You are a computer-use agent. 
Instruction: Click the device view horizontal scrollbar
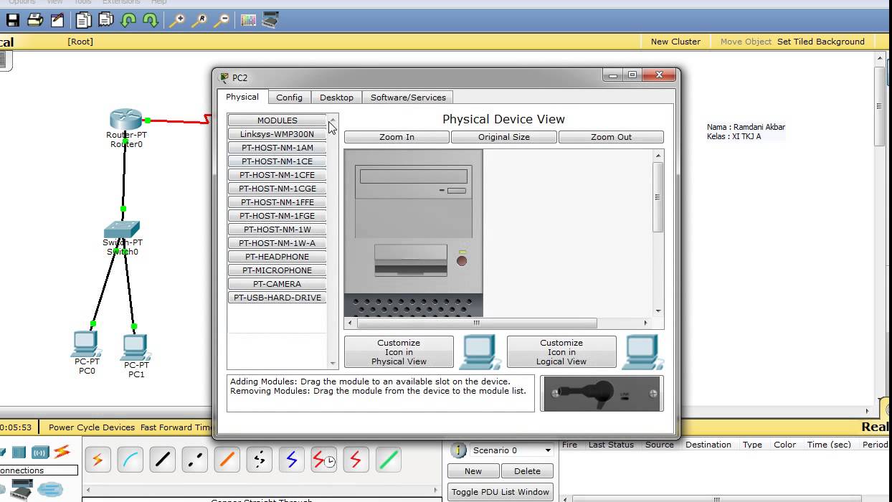[x=497, y=323]
